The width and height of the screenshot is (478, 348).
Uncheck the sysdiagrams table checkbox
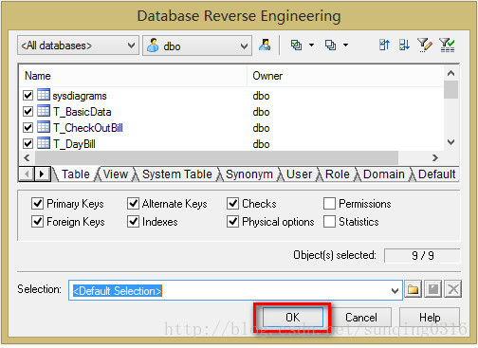[28, 95]
